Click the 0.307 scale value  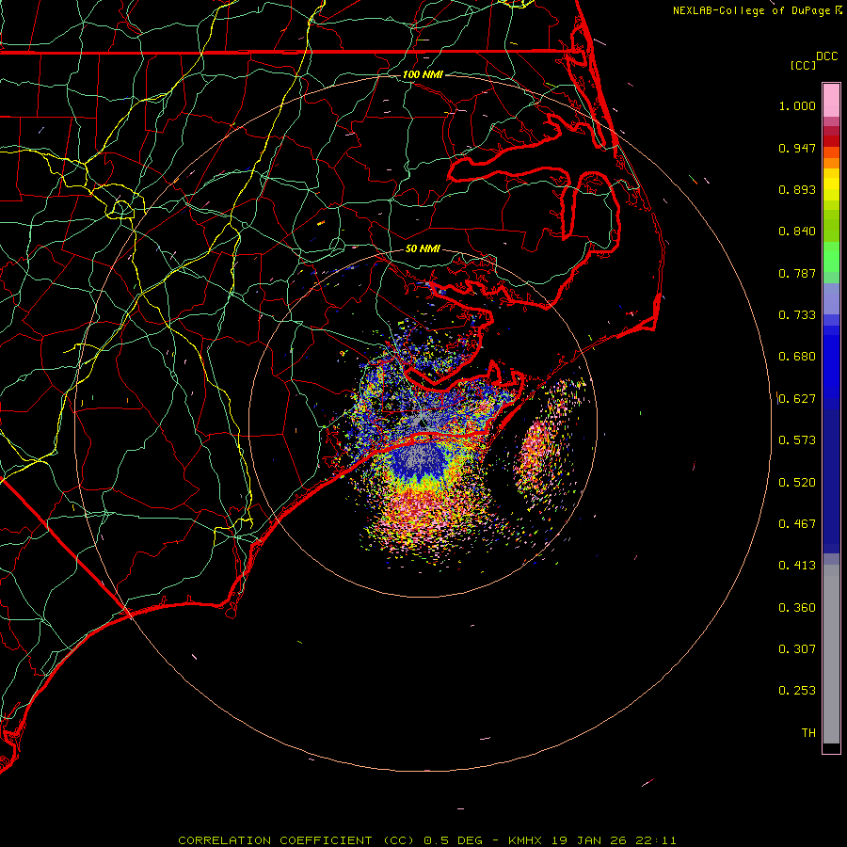pyautogui.click(x=797, y=648)
